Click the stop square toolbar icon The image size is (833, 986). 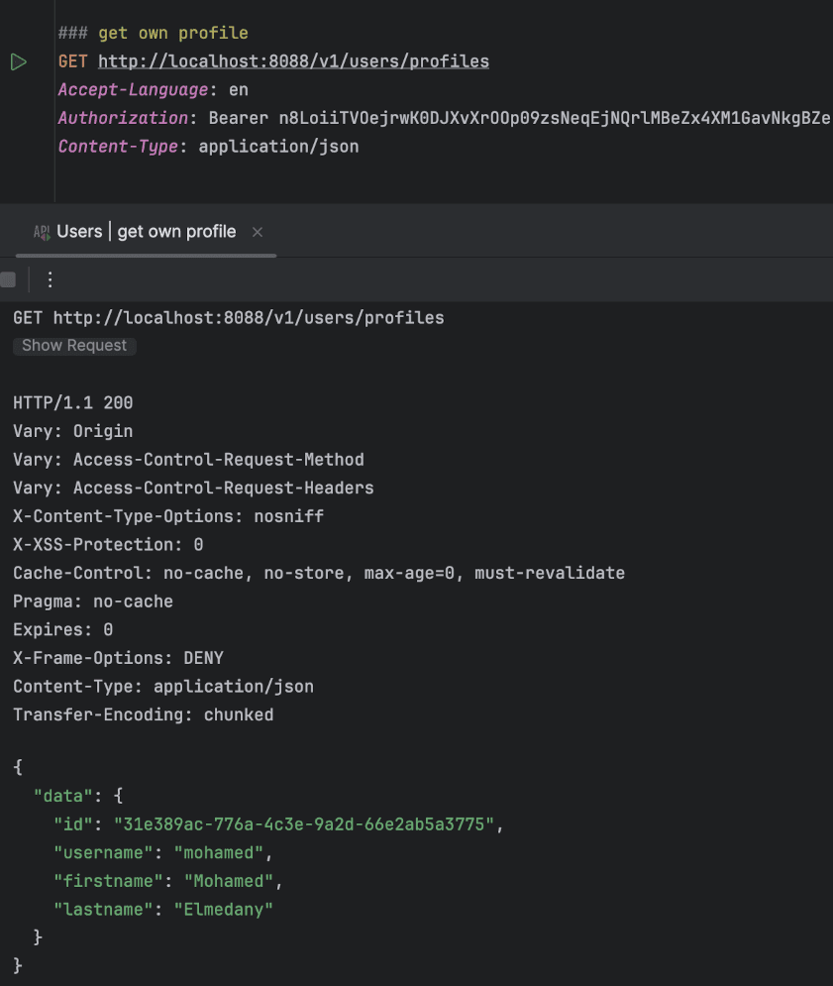click(8, 279)
